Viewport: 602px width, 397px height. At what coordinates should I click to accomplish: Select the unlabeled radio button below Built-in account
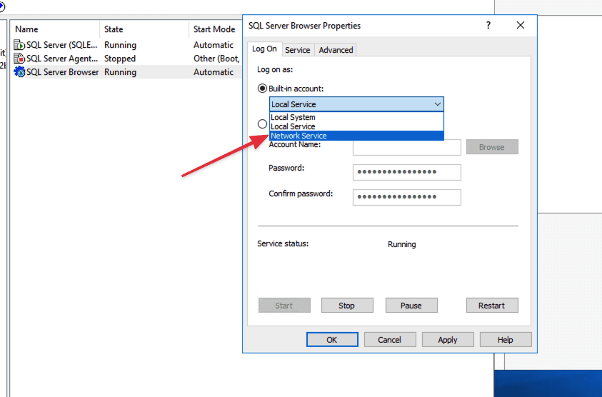(262, 124)
